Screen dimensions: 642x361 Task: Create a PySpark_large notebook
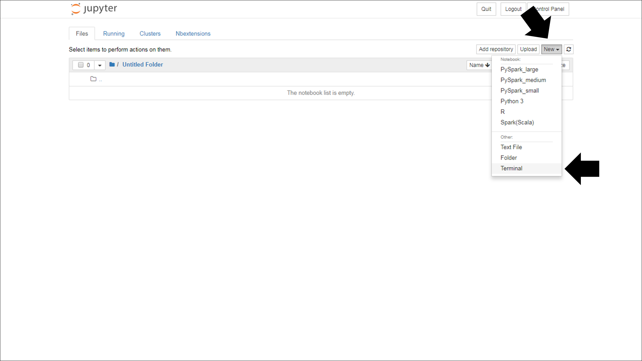click(527, 70)
